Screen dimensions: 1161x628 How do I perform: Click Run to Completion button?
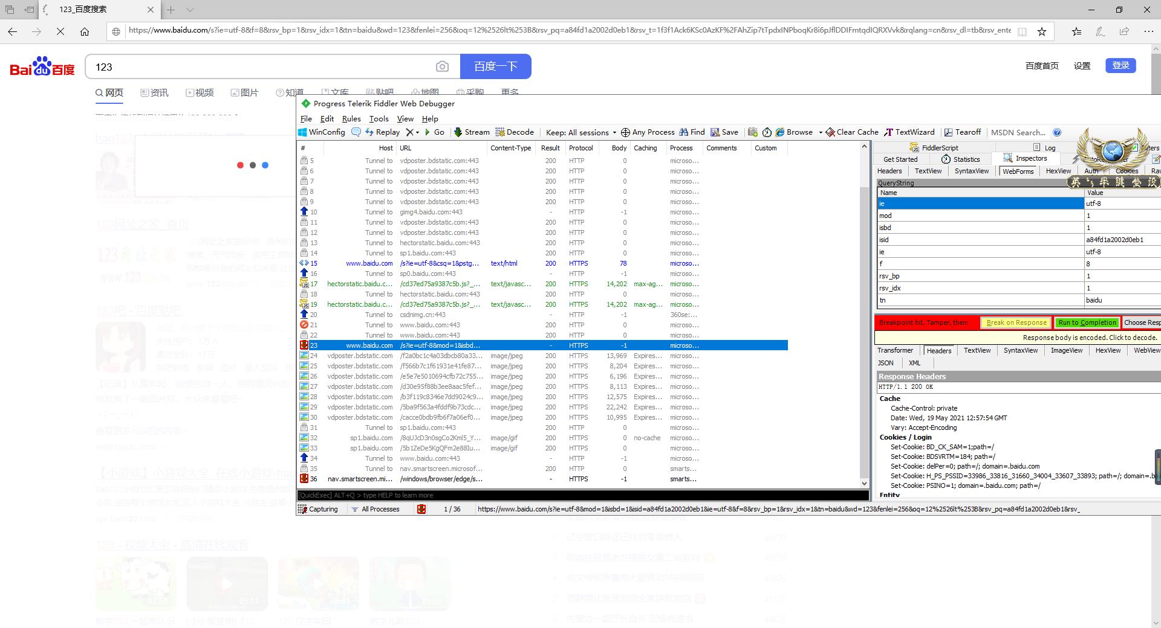click(1087, 322)
